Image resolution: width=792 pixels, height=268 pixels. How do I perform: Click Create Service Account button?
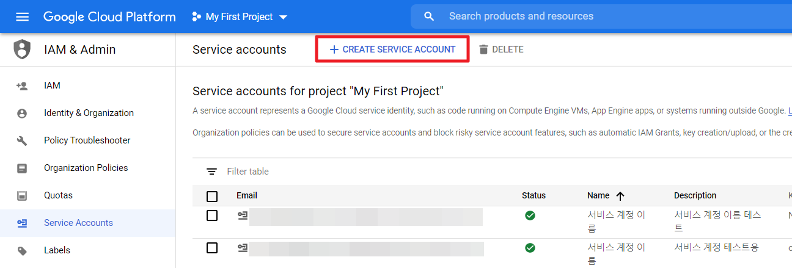tap(392, 49)
